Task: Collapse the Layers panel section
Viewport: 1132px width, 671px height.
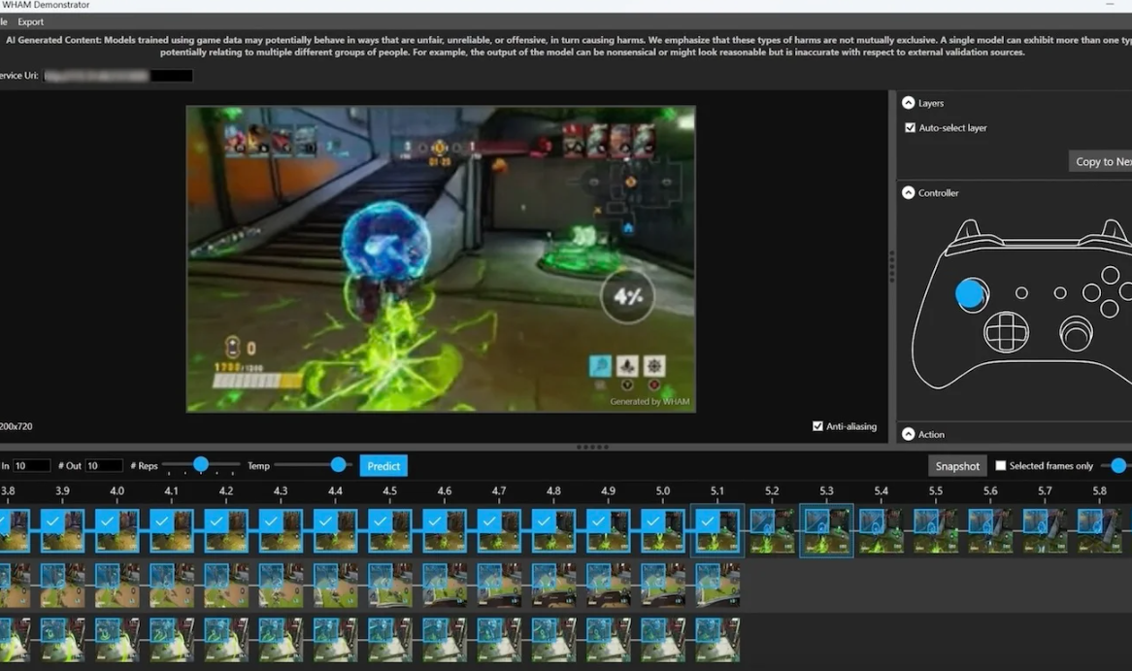Action: tap(908, 103)
